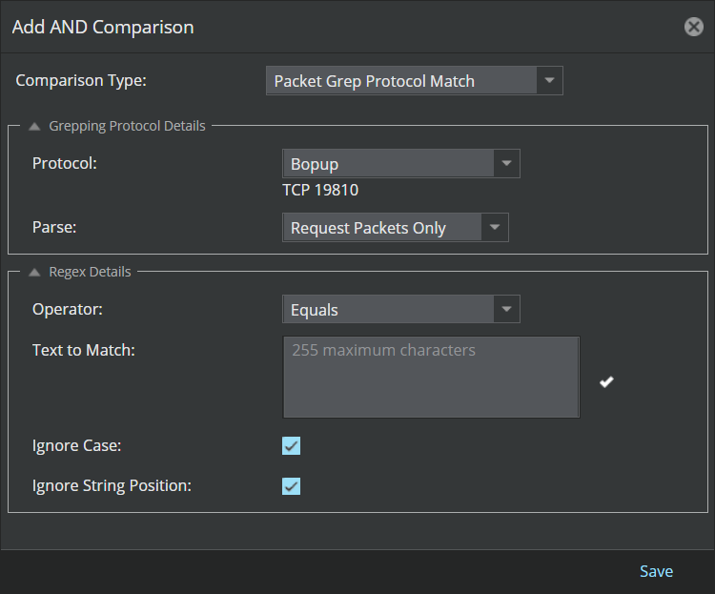Image resolution: width=715 pixels, height=594 pixels.
Task: Click the TCP 19810 port text
Action: point(320,190)
